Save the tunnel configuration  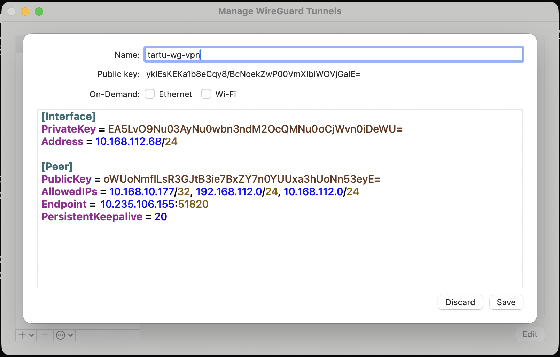[x=506, y=302]
